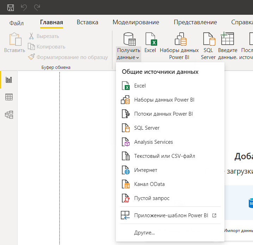Screen dimensions: 253x245
Task: Undo the last action
Action: (x=24, y=8)
